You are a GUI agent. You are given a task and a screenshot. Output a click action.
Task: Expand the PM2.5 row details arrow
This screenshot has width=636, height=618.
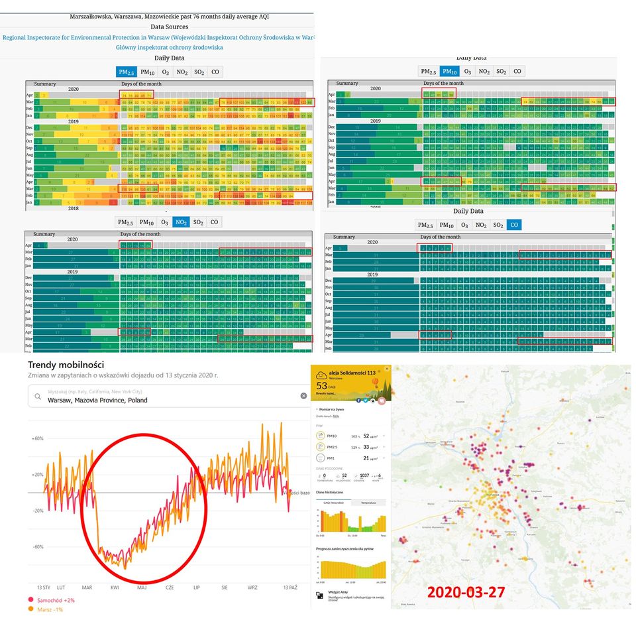coord(384,447)
